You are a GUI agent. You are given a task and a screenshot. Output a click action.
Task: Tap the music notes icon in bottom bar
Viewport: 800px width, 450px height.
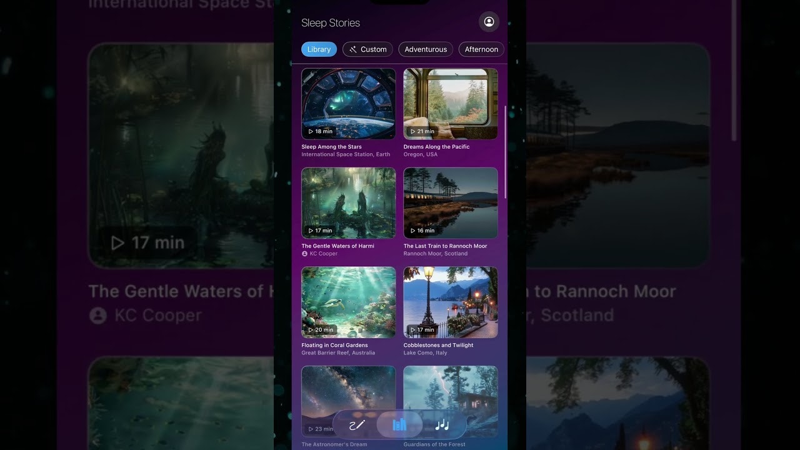tap(442, 425)
